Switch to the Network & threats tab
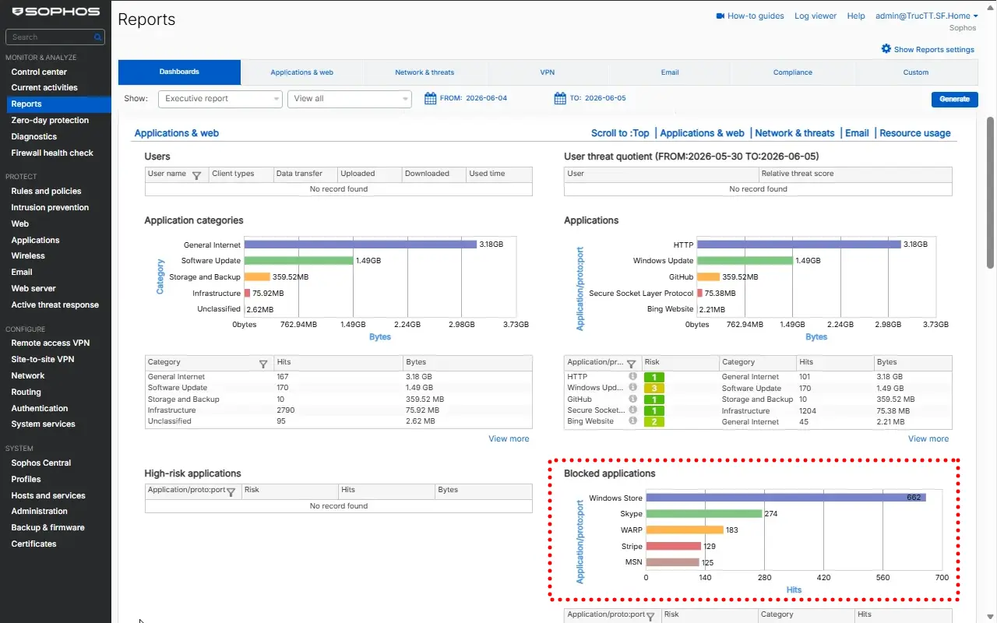This screenshot has width=997, height=623. [x=425, y=72]
